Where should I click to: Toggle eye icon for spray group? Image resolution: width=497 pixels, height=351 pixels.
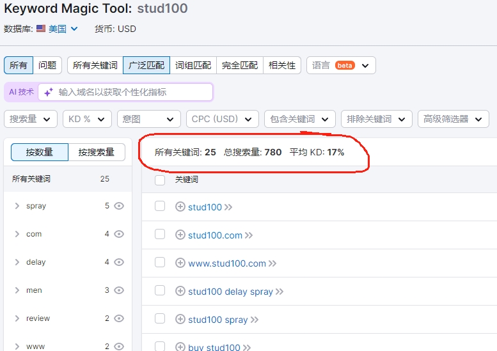(119, 206)
